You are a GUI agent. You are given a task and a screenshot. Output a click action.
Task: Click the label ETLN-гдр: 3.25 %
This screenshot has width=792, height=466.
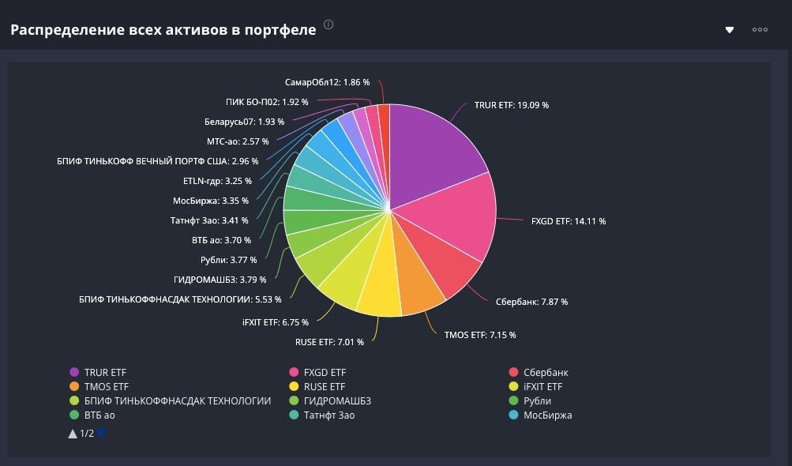coord(217,181)
